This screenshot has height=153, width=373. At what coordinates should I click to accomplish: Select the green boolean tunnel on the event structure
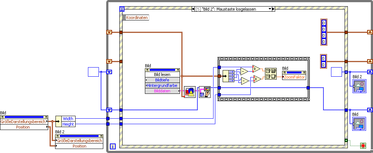point(346,140)
